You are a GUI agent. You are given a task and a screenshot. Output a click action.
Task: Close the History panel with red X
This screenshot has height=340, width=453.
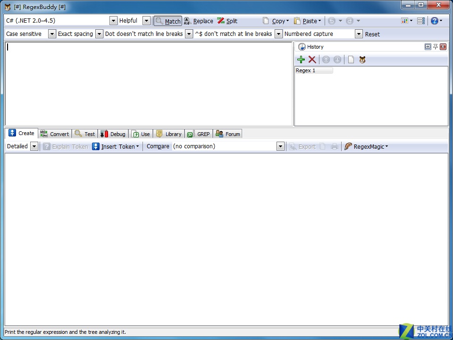[x=443, y=47]
